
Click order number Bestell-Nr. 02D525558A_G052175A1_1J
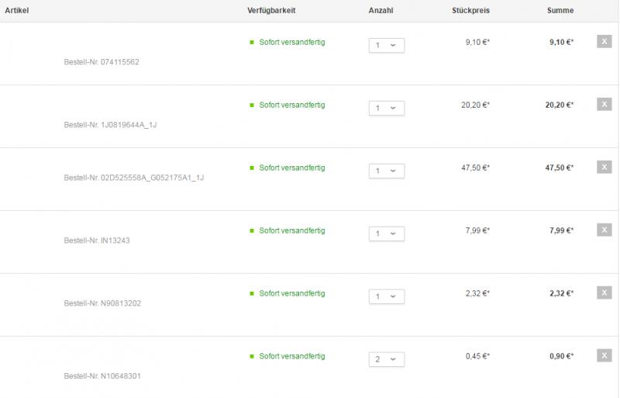[x=133, y=178]
